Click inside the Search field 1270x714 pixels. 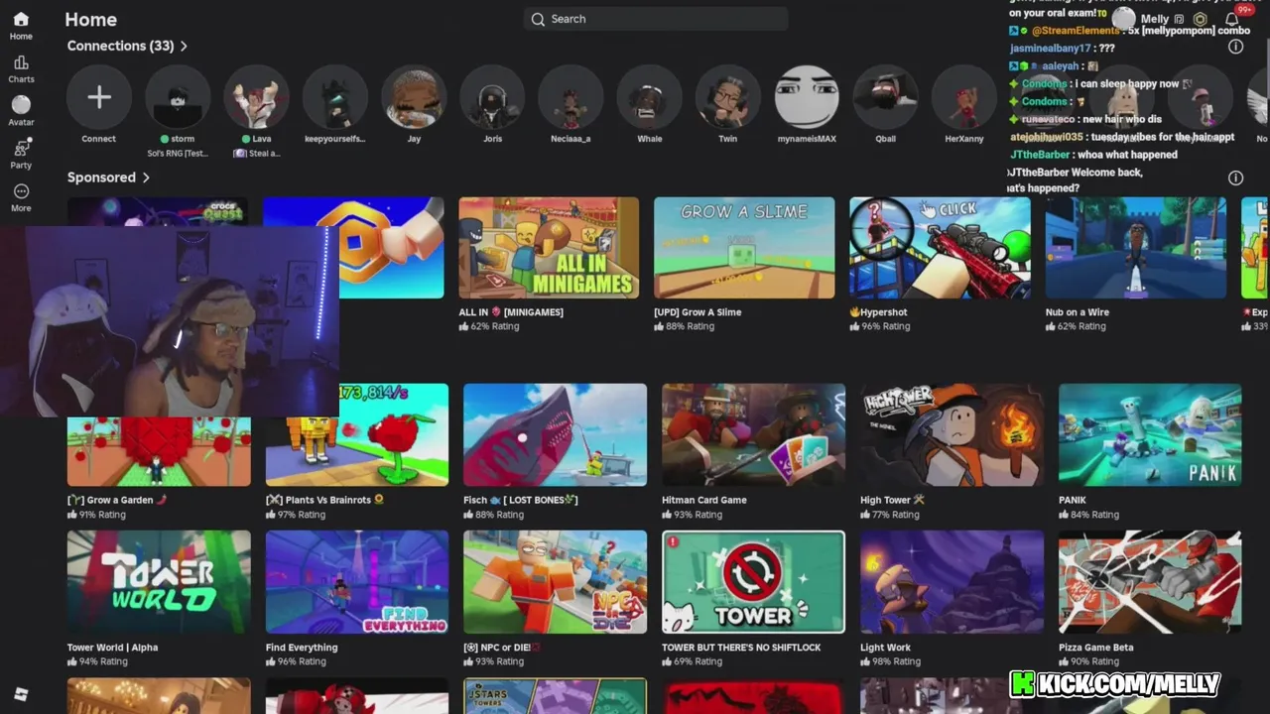[x=656, y=19]
